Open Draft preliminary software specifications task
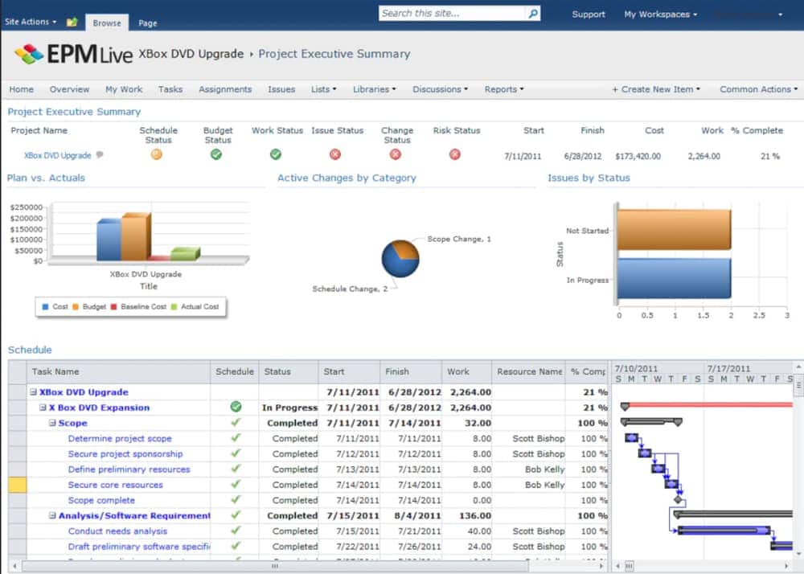Screen dimensions: 804x574 click(x=139, y=547)
